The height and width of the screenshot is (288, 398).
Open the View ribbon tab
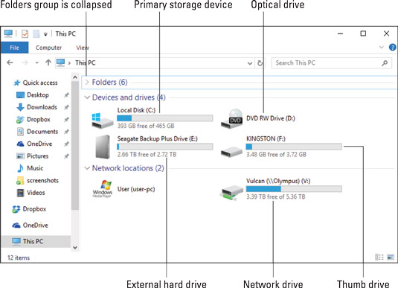click(x=83, y=48)
